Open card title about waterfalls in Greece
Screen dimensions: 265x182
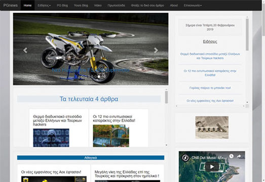tap(114, 118)
